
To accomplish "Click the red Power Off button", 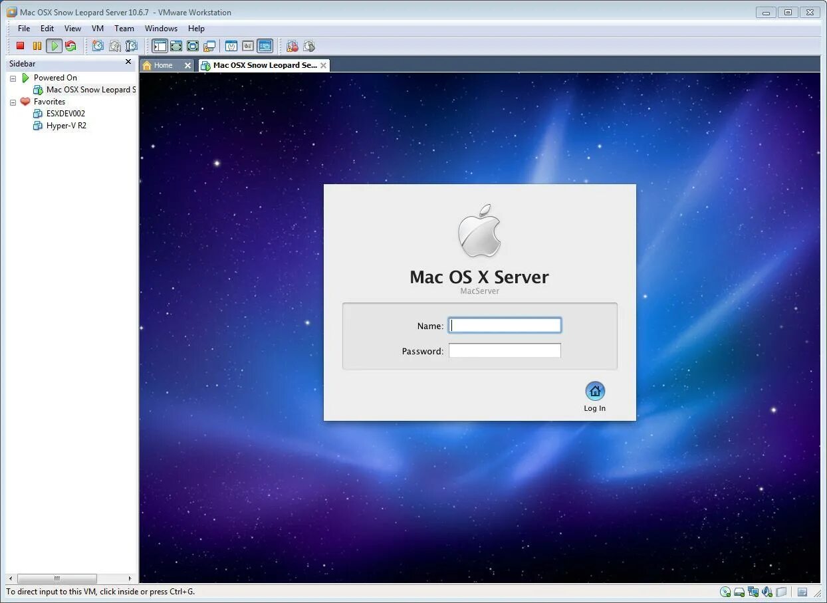I will pyautogui.click(x=21, y=46).
